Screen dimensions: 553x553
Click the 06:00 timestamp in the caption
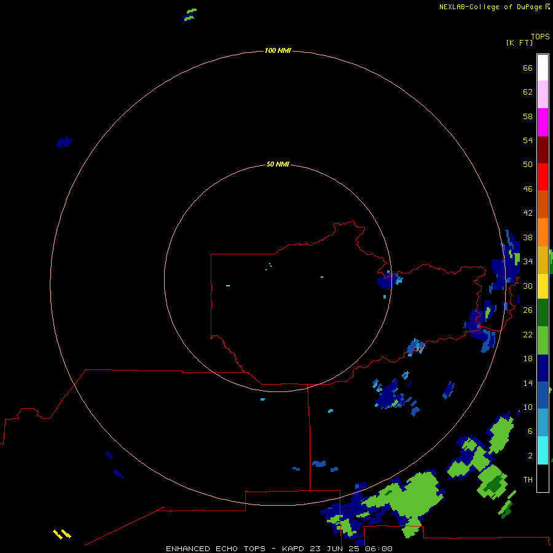point(378,549)
